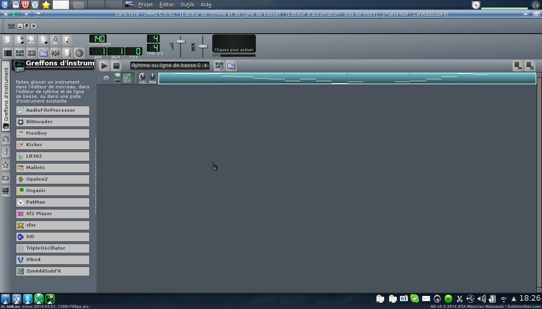542x309 pixels.
Task: Open the Projet menu
Action: (x=146, y=5)
